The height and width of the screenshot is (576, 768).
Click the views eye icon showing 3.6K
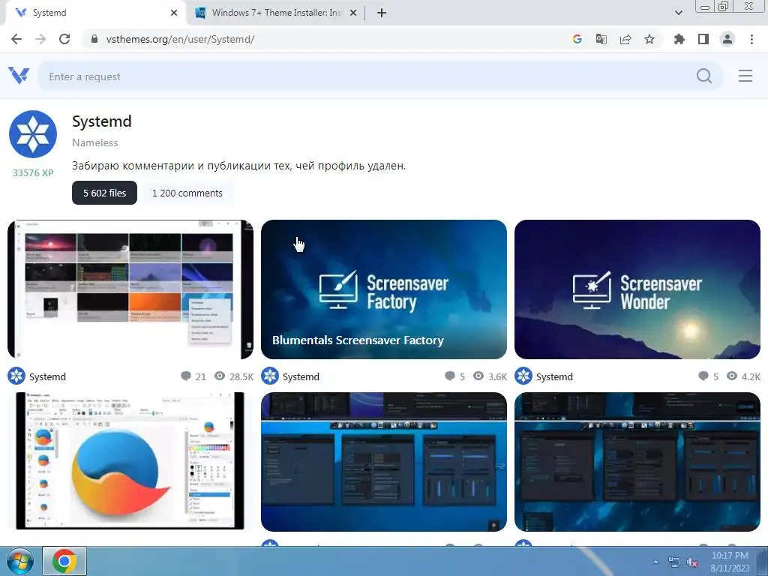point(478,376)
